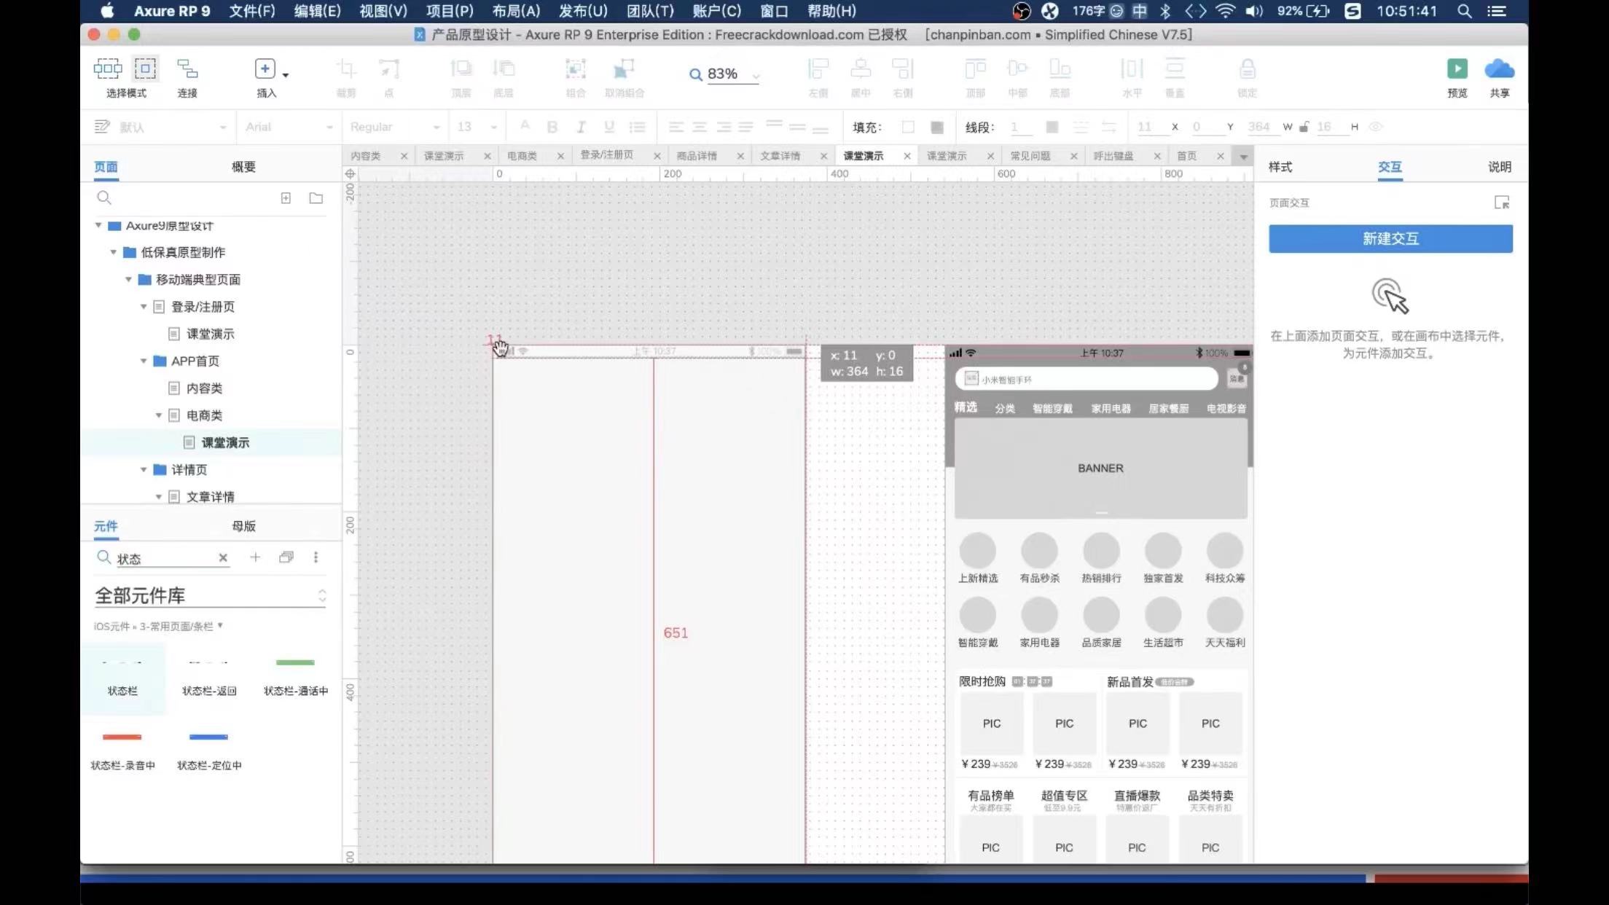Open the 83% zoom dropdown
This screenshot has height=905, width=1609.
(756, 75)
